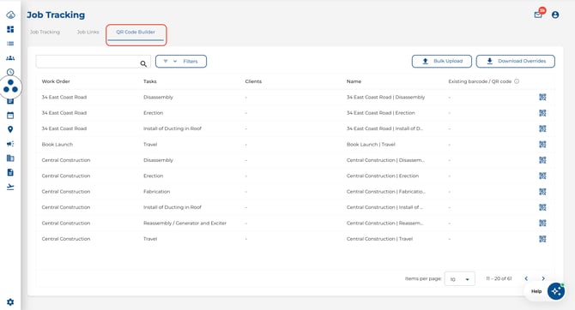
Task: Expand the Filters dropdown
Action: [181, 61]
